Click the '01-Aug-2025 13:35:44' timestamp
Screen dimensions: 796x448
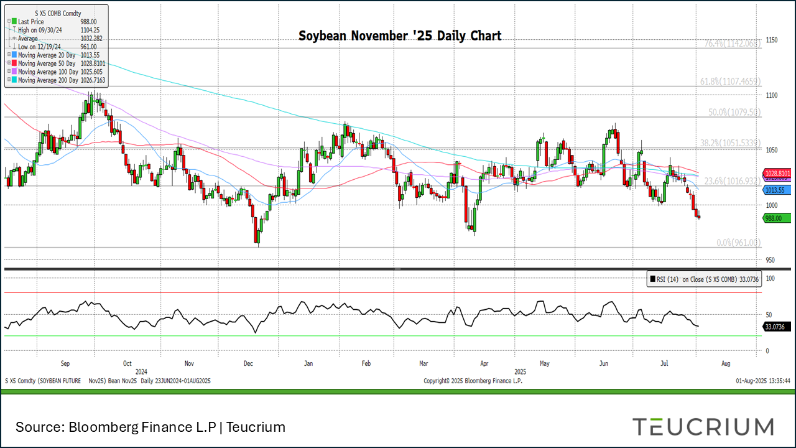[763, 380]
